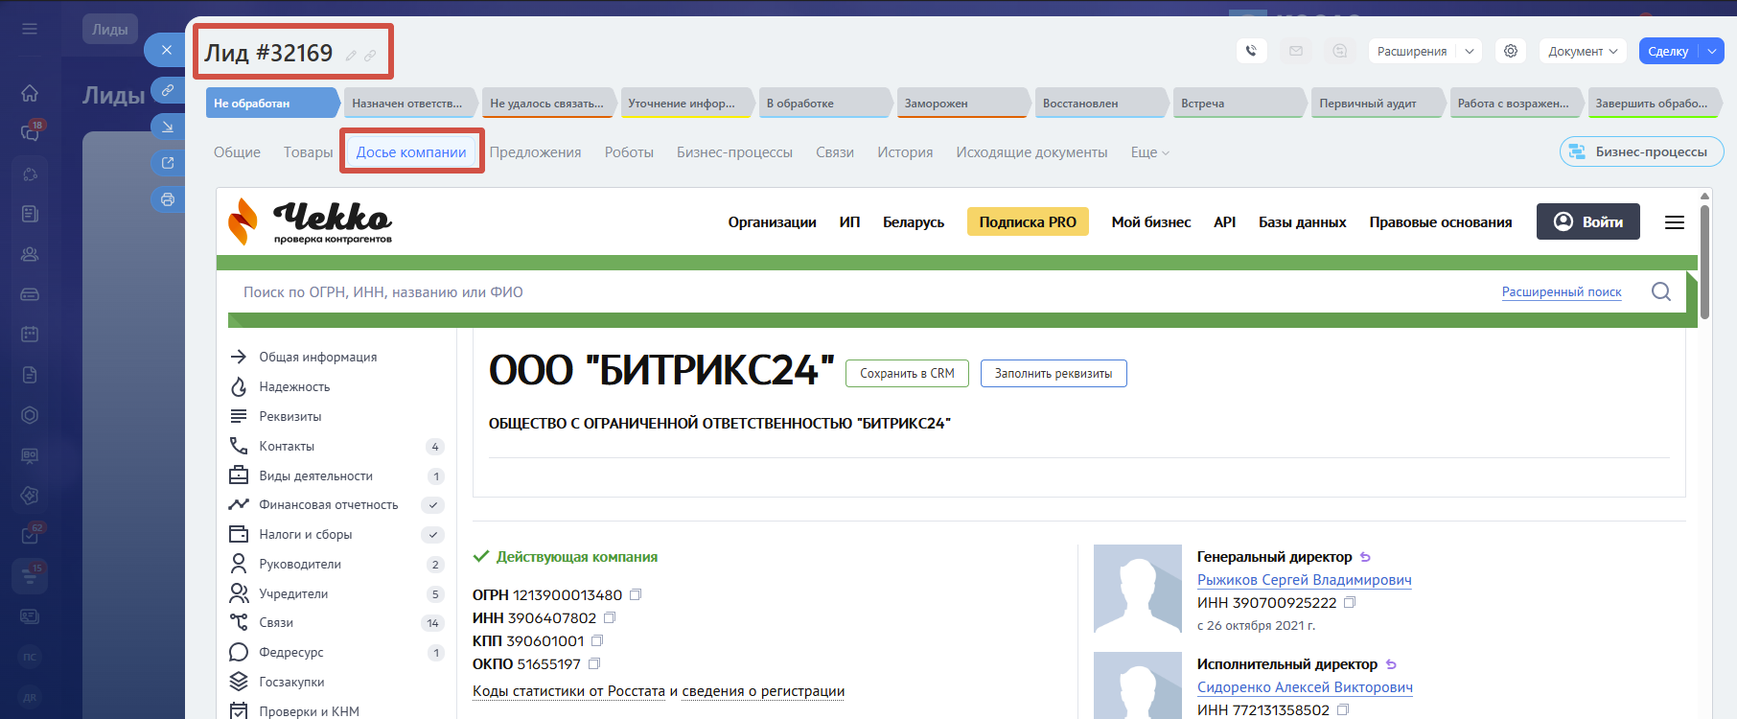This screenshot has height=719, width=1737.
Task: Set lead stage to Заморожен
Action: pos(963,103)
